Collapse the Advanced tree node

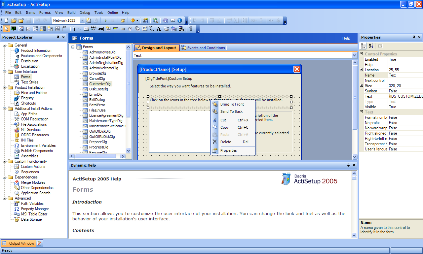[5, 198]
